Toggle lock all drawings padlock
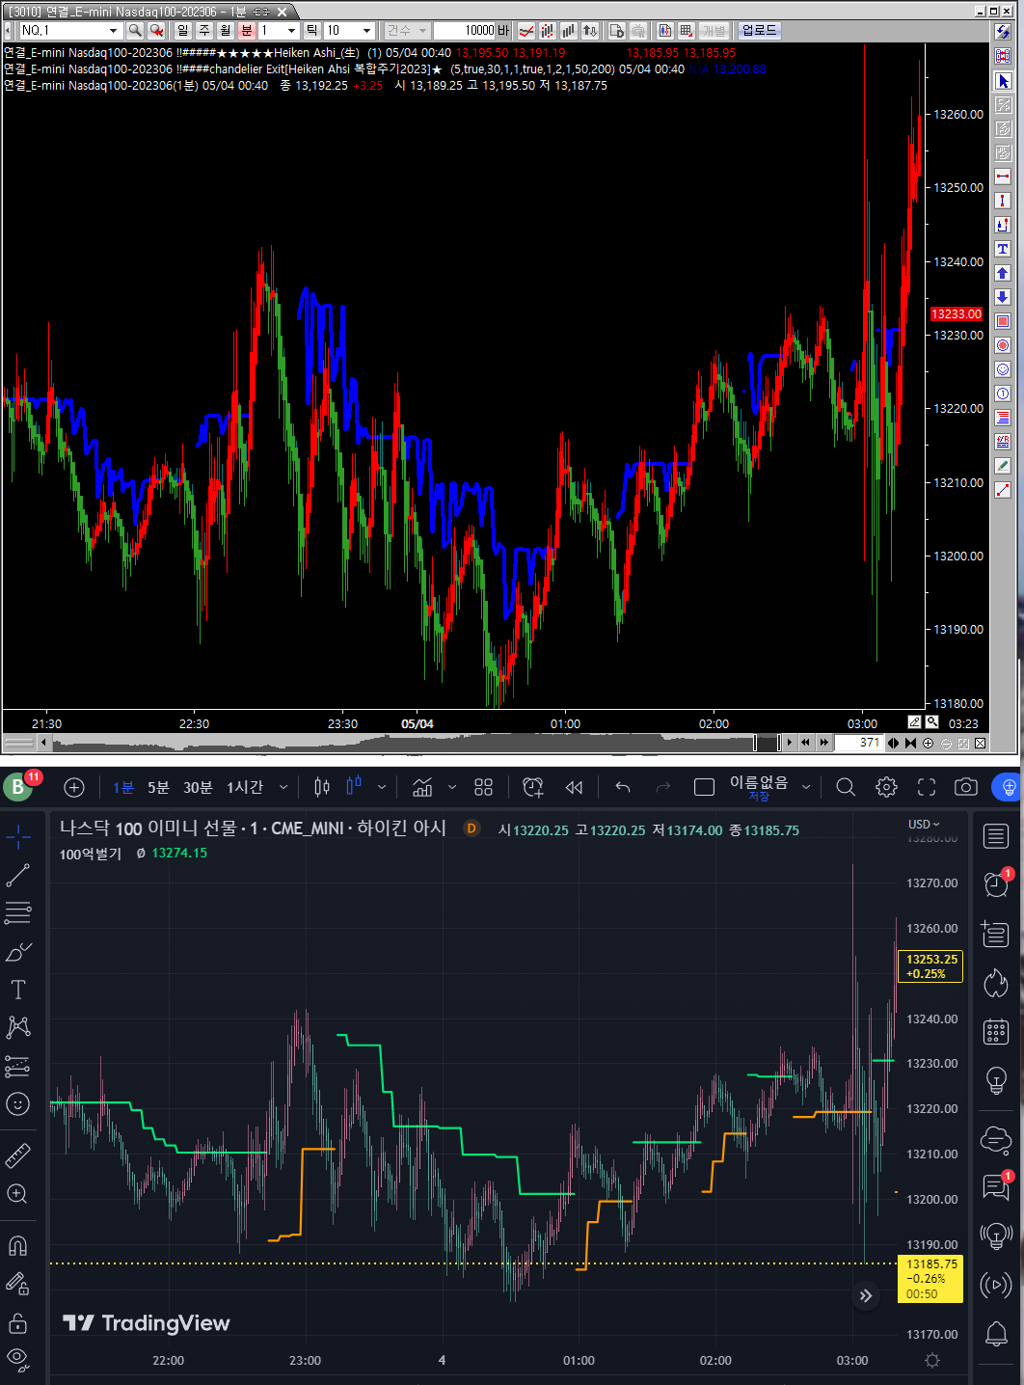The width and height of the screenshot is (1024, 1385). [x=18, y=1322]
